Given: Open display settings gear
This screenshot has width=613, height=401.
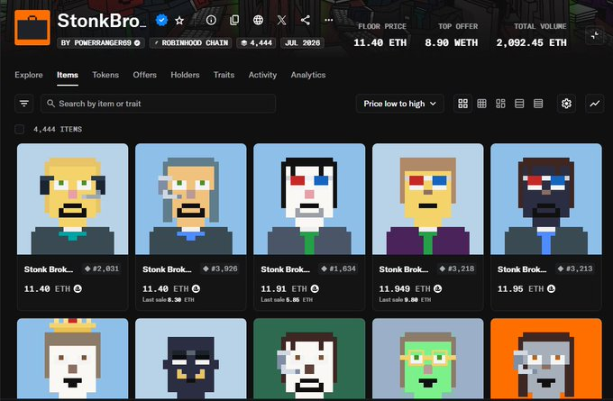Looking at the screenshot, I should (x=566, y=104).
